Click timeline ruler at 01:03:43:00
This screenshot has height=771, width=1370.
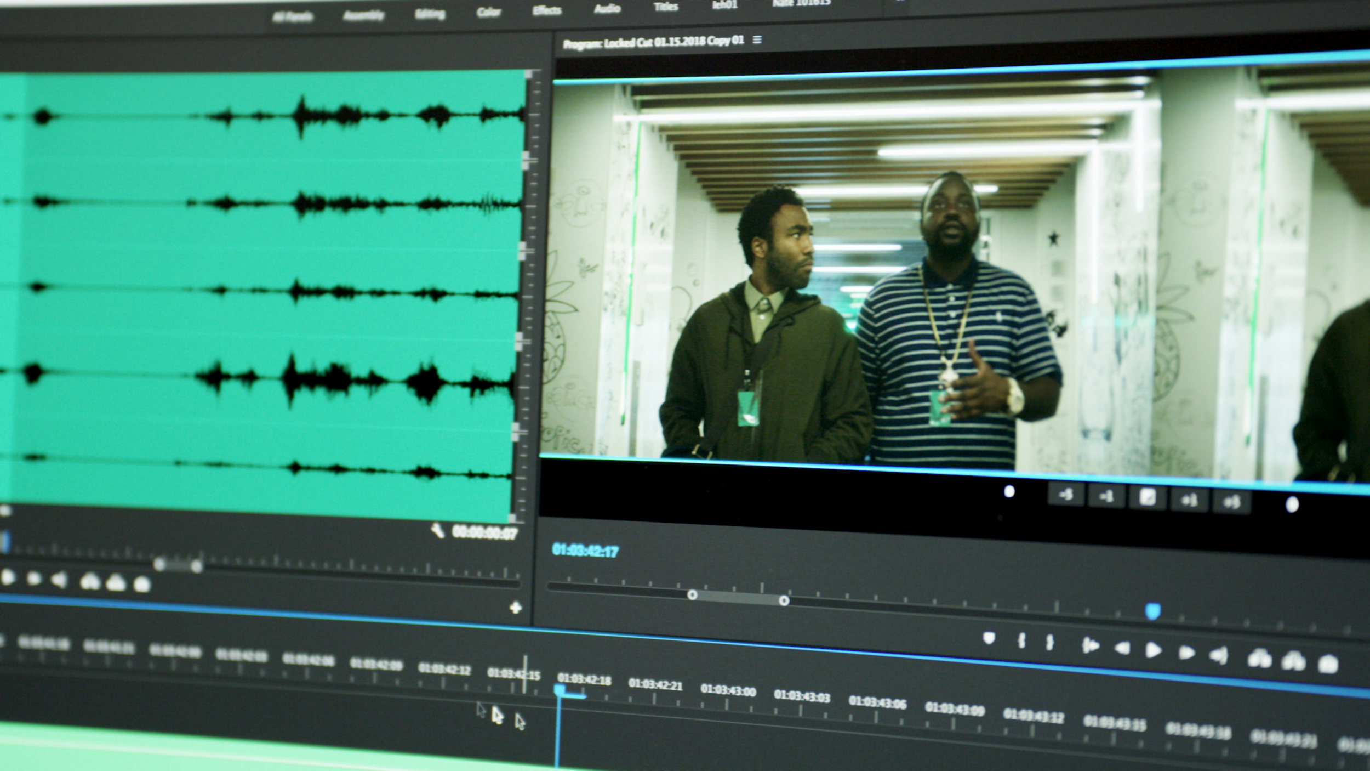[x=728, y=690]
